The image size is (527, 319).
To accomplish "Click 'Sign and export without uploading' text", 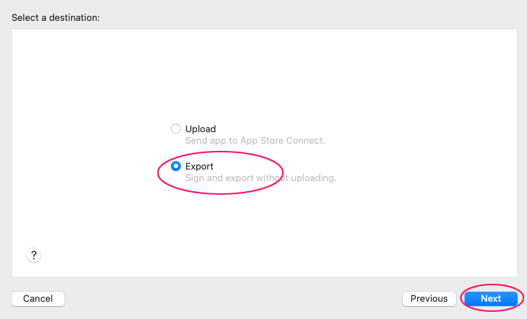I will point(261,177).
